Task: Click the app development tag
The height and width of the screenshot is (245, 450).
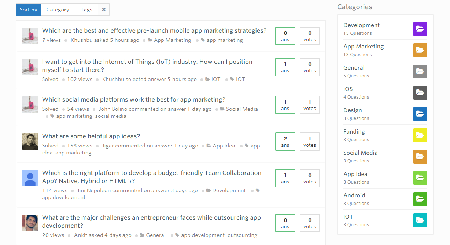Action: (64, 197)
